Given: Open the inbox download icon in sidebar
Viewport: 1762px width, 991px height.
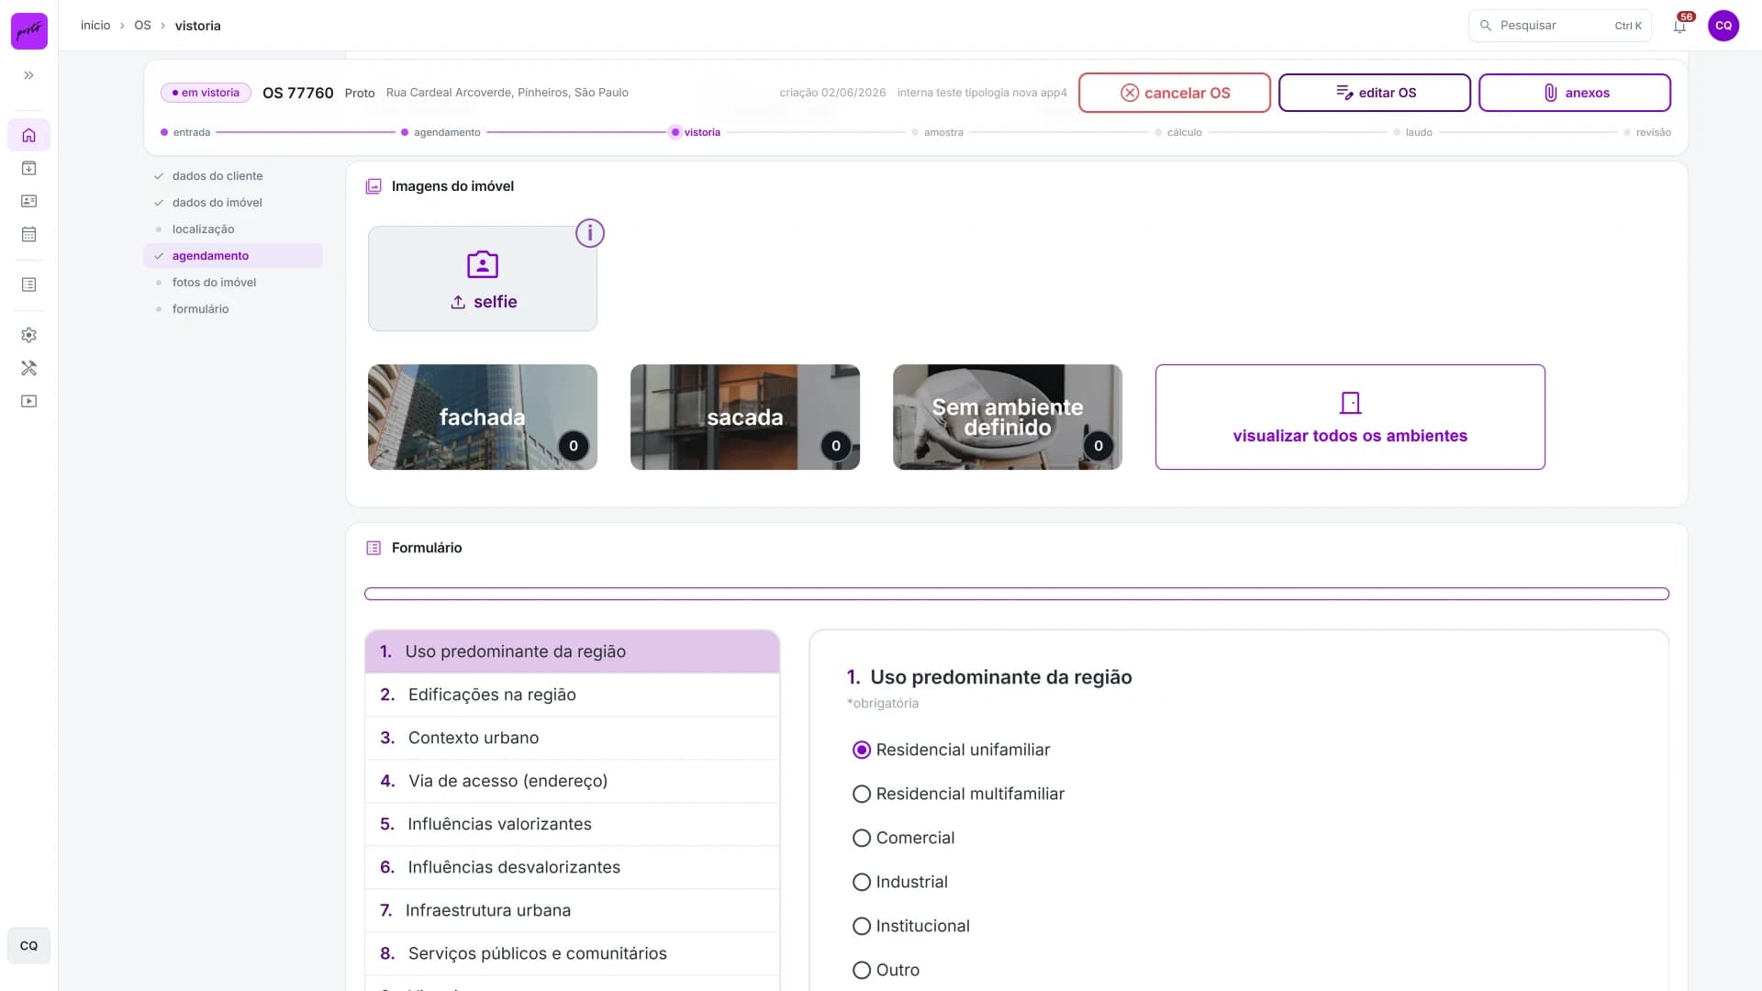Looking at the screenshot, I should [28, 168].
